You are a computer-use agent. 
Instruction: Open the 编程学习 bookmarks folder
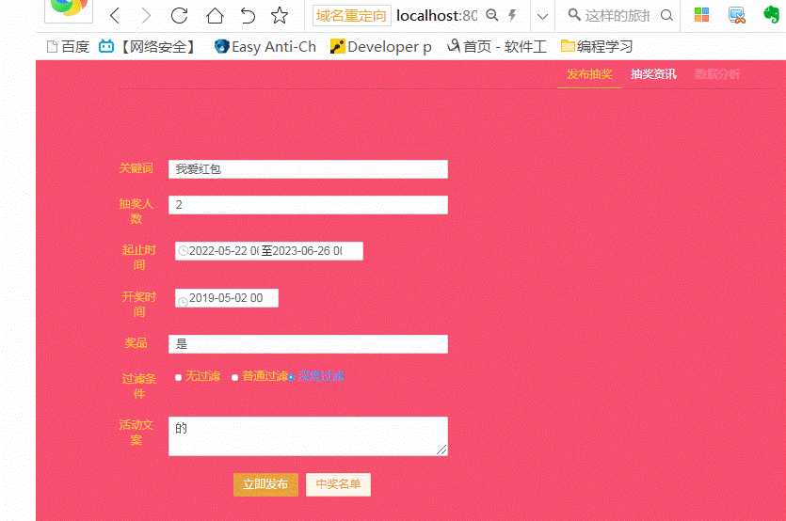coord(597,47)
